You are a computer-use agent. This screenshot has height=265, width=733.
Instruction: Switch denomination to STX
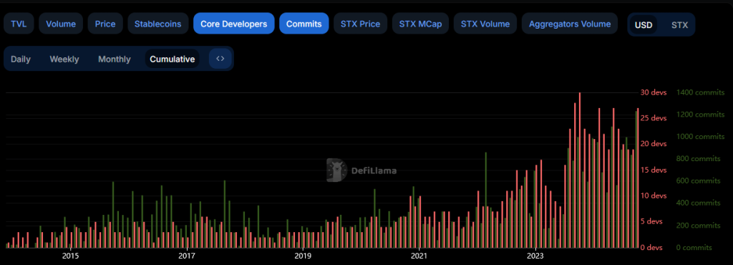[x=679, y=25]
